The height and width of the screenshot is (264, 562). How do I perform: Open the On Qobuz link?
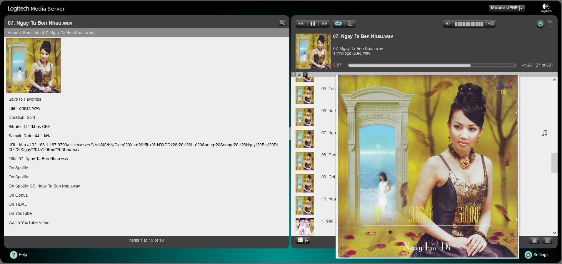(x=18, y=195)
